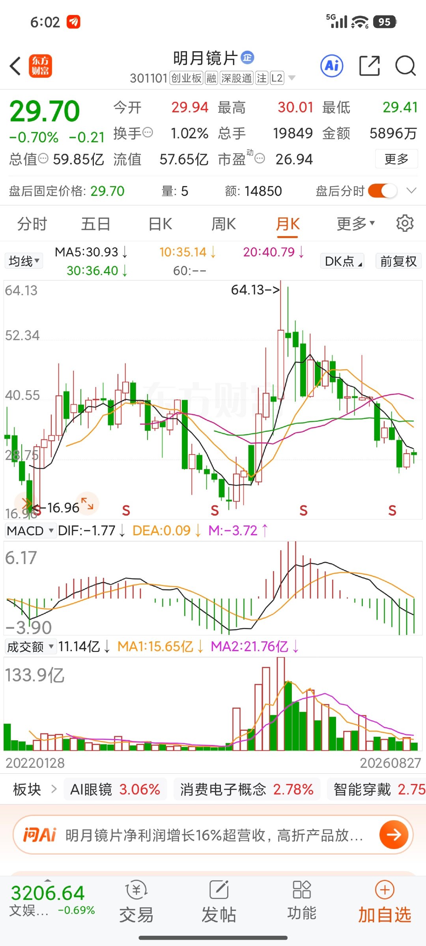The width and height of the screenshot is (426, 946).
Task: Expand the after-hours panel chevron
Action: tap(411, 191)
